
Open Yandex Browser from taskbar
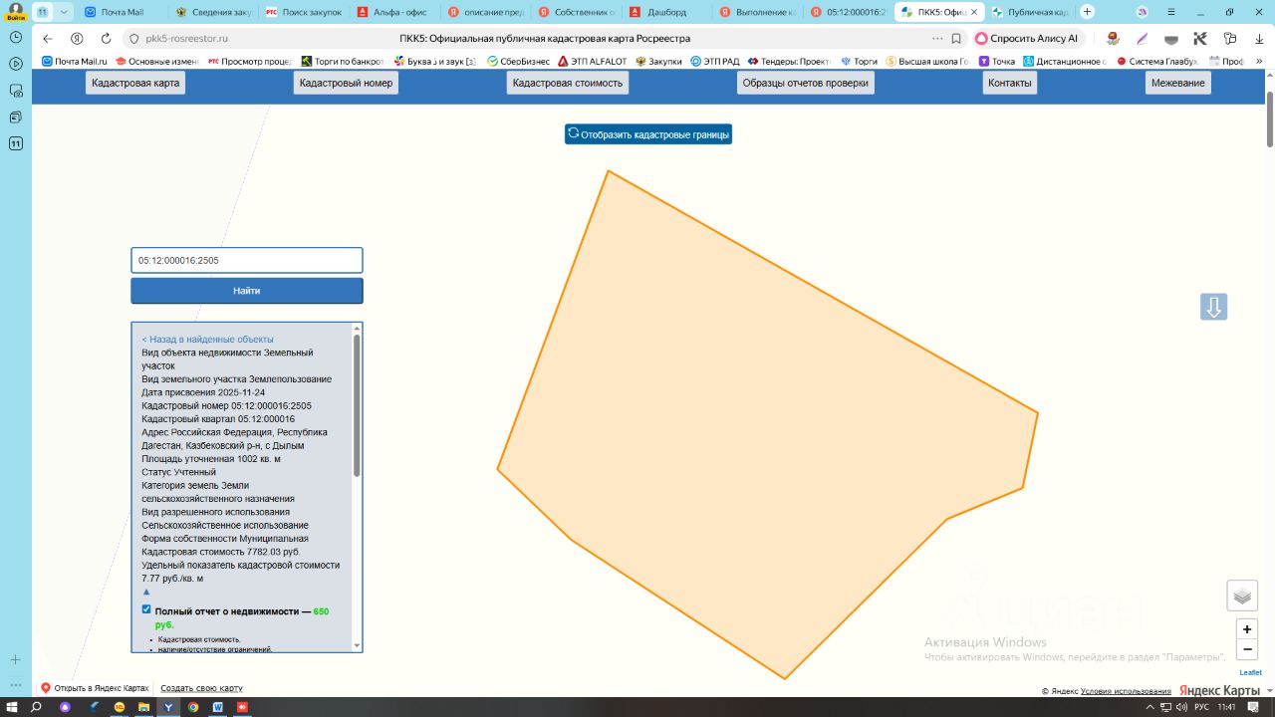tap(168, 707)
